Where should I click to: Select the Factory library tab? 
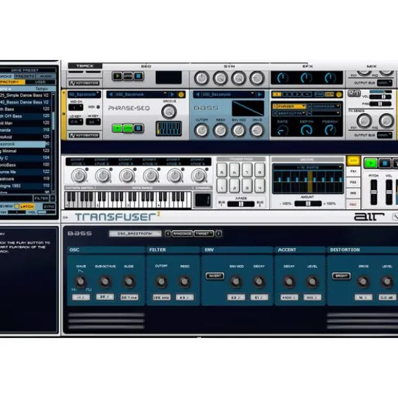12,82
